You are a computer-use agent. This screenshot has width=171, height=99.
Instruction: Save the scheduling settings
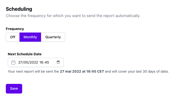[14, 89]
